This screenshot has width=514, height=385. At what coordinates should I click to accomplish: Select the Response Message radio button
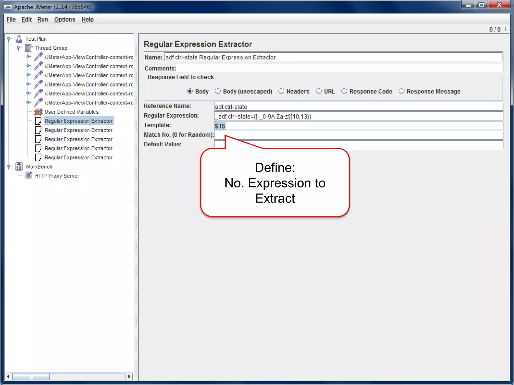click(x=402, y=91)
